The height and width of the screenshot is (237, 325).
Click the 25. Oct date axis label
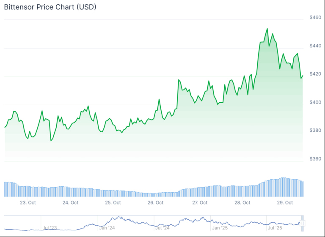[x=113, y=203]
